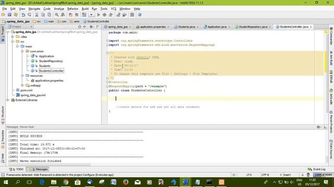Select StudentRepository in the project tree
Image resolution: width=334 pixels, height=187 pixels.
tap(51, 61)
